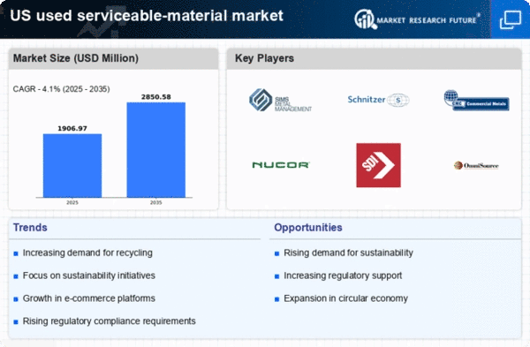The width and height of the screenshot is (530, 347).
Task: Select 'Increasing demand for recycling' item
Action: pyautogui.click(x=87, y=253)
